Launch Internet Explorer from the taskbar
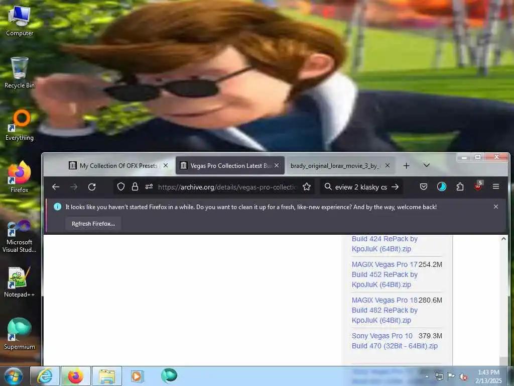The image size is (514, 386). pos(45,376)
